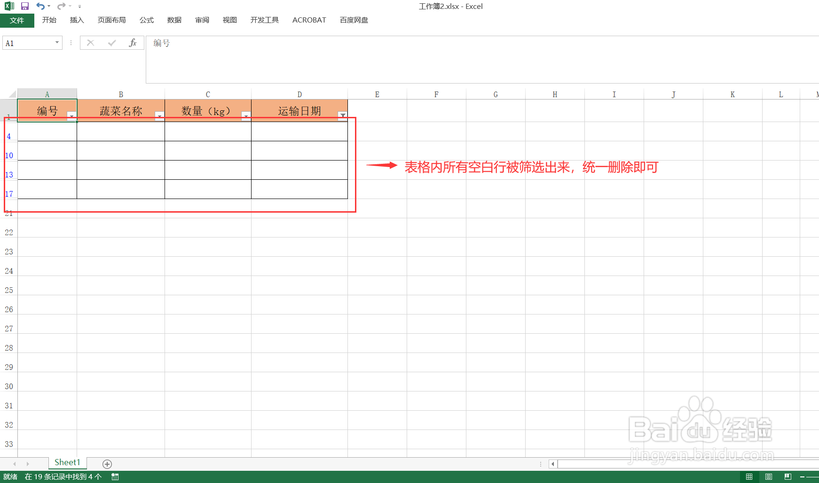Select column H header

click(555, 94)
